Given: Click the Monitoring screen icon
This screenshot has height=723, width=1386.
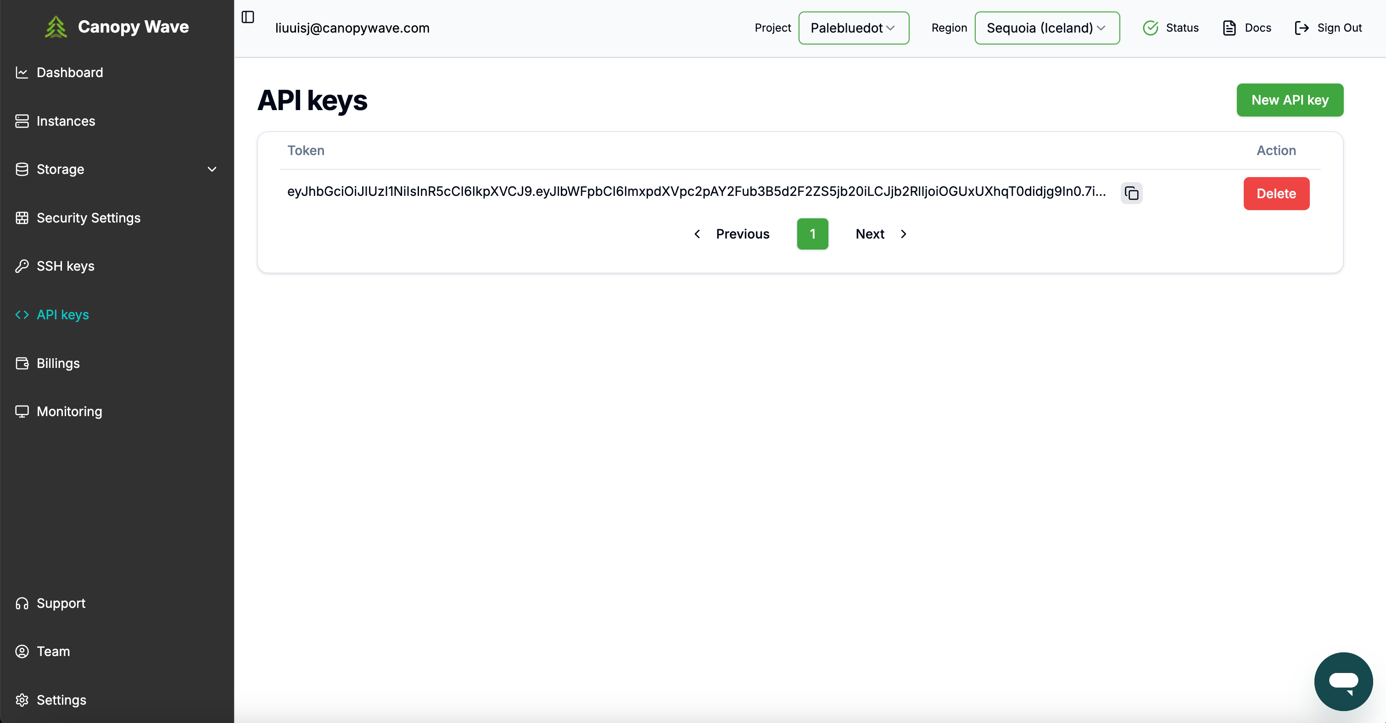Looking at the screenshot, I should click(22, 411).
